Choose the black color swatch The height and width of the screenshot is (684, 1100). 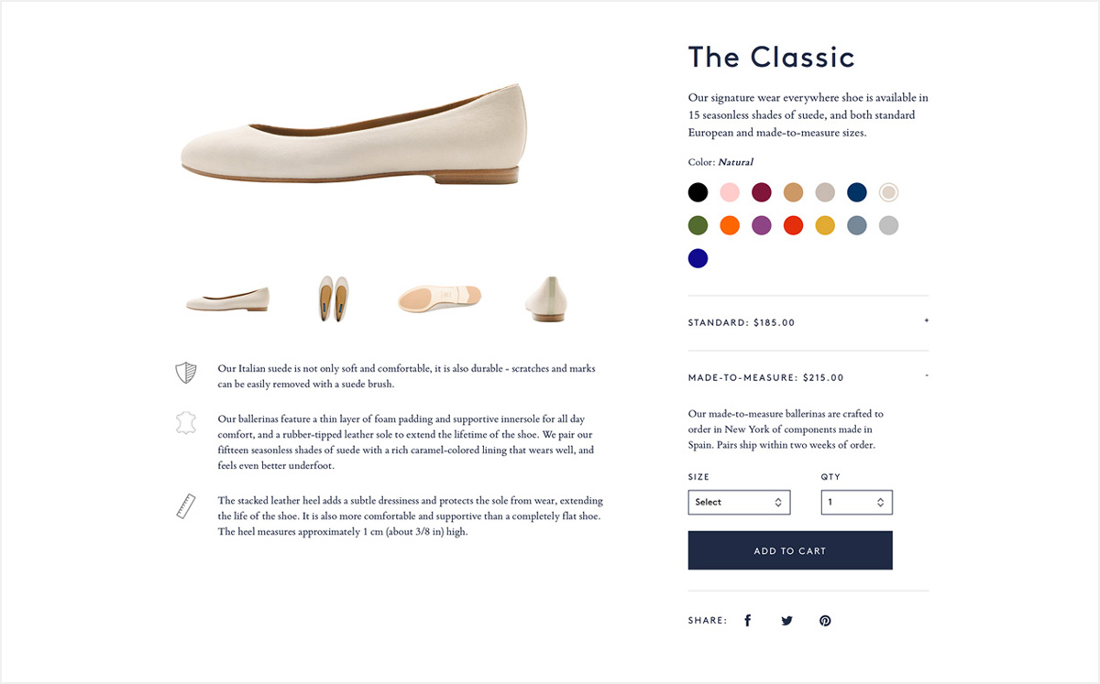[x=698, y=192]
